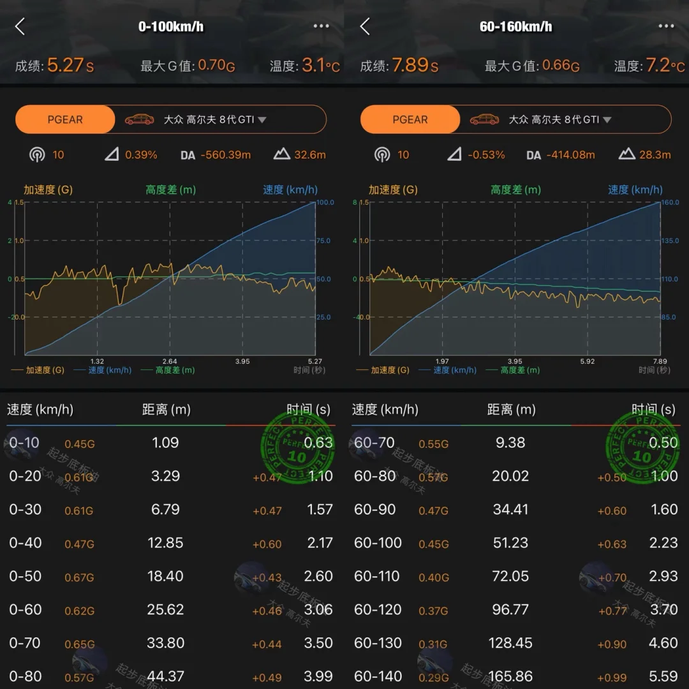Image resolution: width=689 pixels, height=689 pixels.
Task: Go back from the 60-160km/h screen
Action: click(x=365, y=26)
